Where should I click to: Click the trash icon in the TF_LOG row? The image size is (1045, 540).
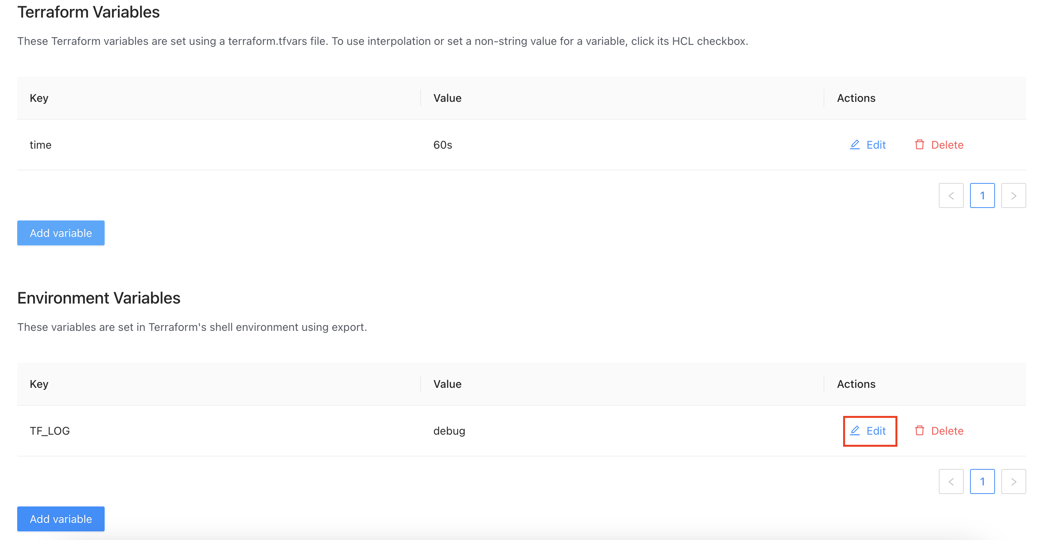point(919,430)
